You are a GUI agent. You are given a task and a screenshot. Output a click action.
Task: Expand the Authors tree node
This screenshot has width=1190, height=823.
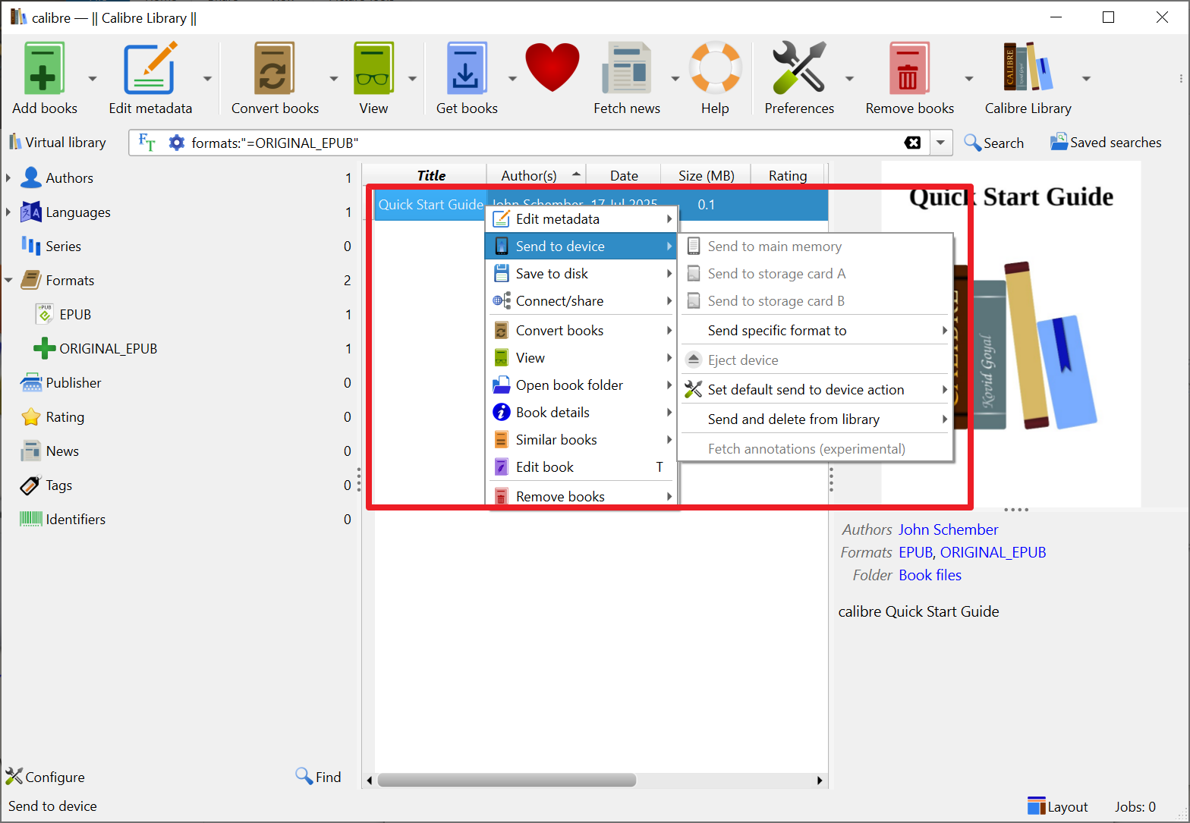[x=8, y=177]
